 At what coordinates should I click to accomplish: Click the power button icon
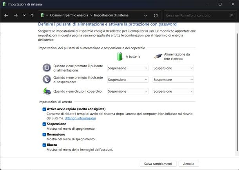click(47, 68)
